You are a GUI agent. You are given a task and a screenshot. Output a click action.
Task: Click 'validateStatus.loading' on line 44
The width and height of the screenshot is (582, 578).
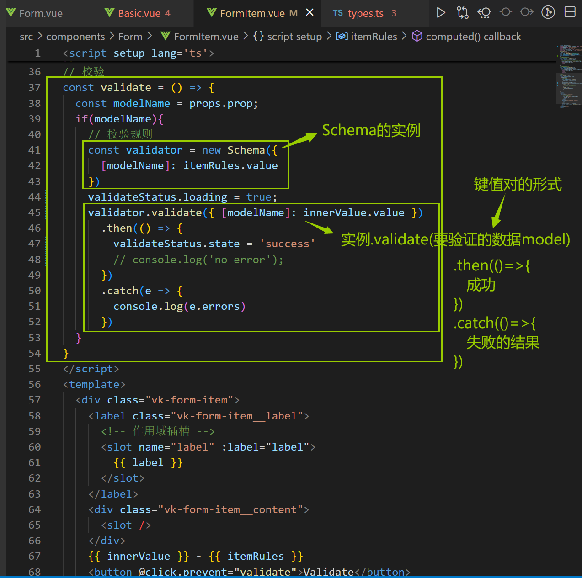pyautogui.click(x=157, y=197)
